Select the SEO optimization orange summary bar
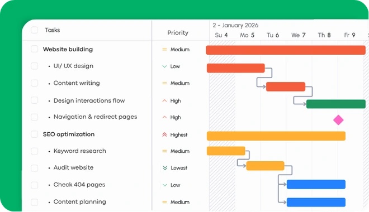The height and width of the screenshot is (212, 369). coord(276,136)
